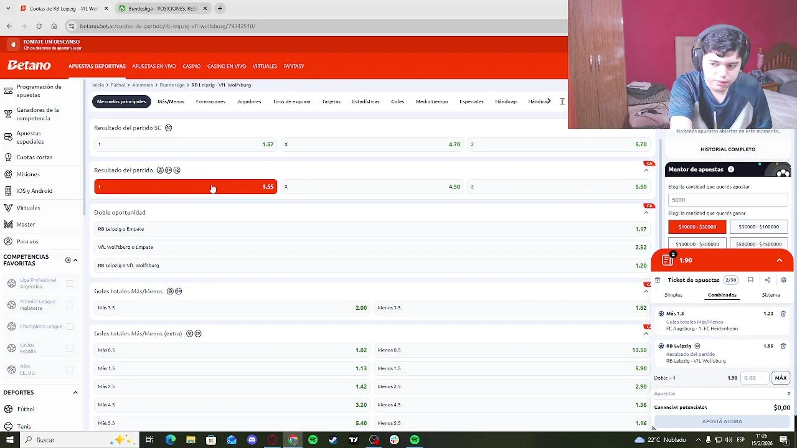Viewport: 797px width, 448px height.
Task: Select the $30000 - $100000 winnings option
Action: [x=758, y=227]
